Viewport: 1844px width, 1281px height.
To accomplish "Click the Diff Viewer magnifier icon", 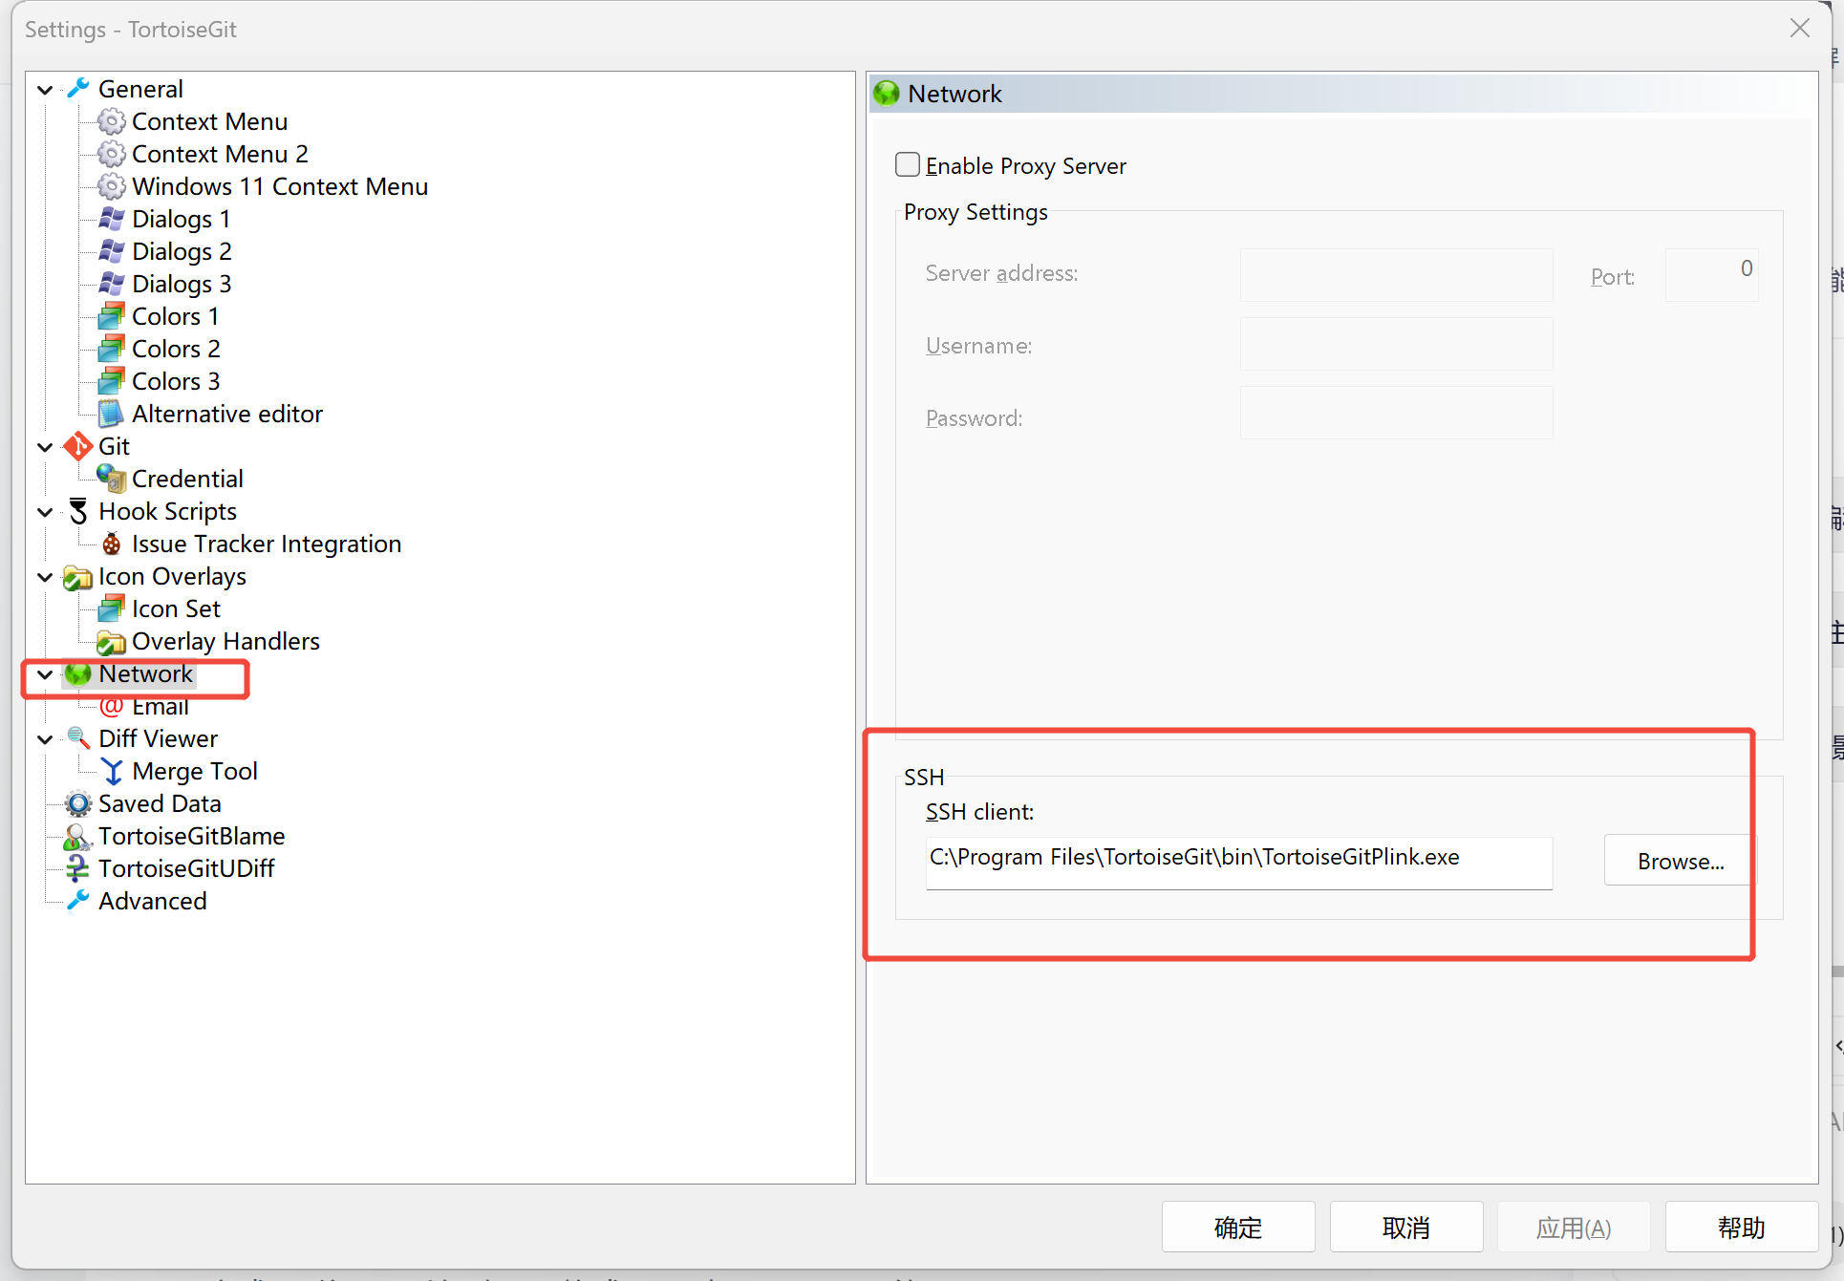I will coord(78,738).
